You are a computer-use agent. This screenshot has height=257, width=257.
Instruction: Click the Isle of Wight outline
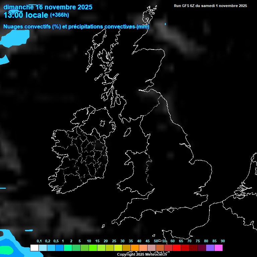pyautogui.click(x=171, y=210)
